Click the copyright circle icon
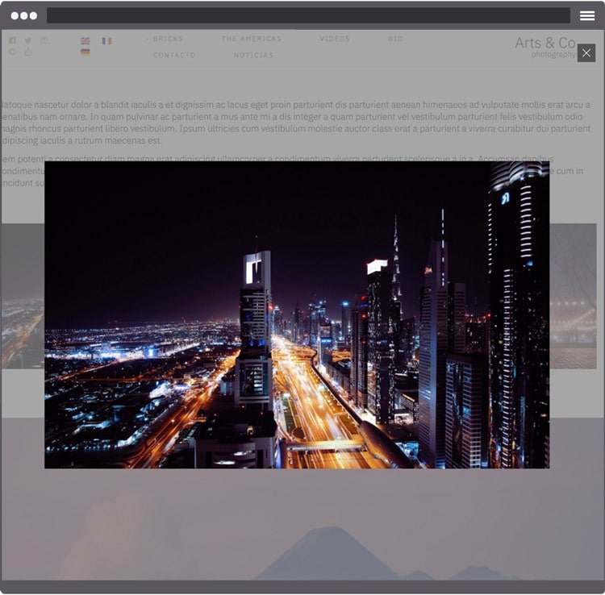The height and width of the screenshot is (595, 605). (x=12, y=52)
